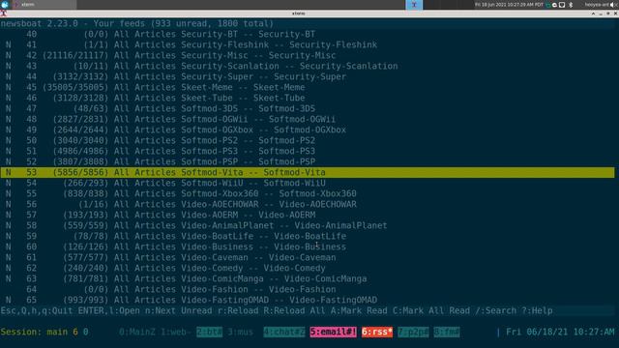The image size is (619, 348).
Task: Select the highlighted workspace pager cell
Action: click(414, 4)
